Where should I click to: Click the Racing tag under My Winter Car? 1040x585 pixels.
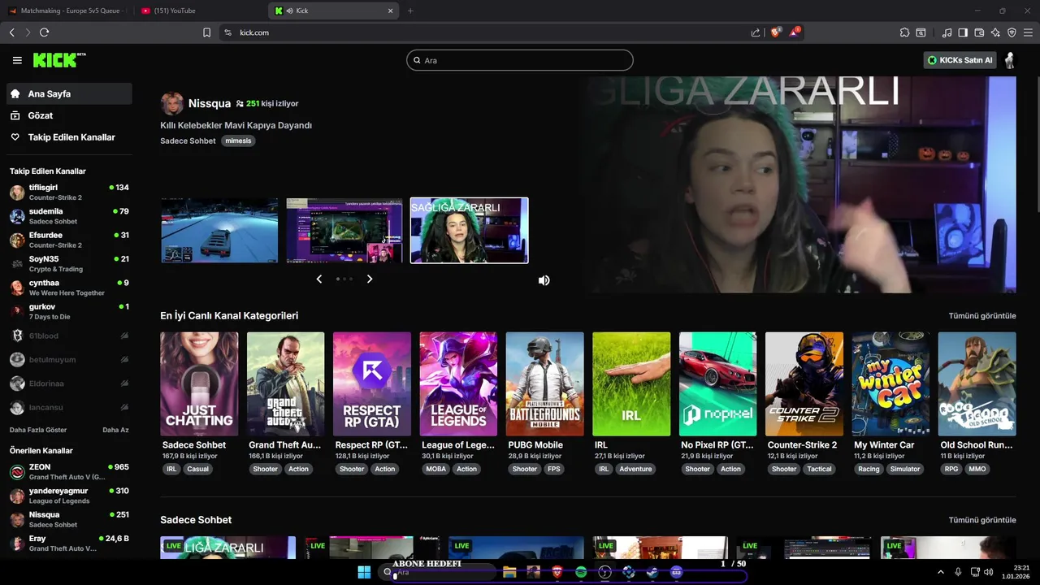869,469
